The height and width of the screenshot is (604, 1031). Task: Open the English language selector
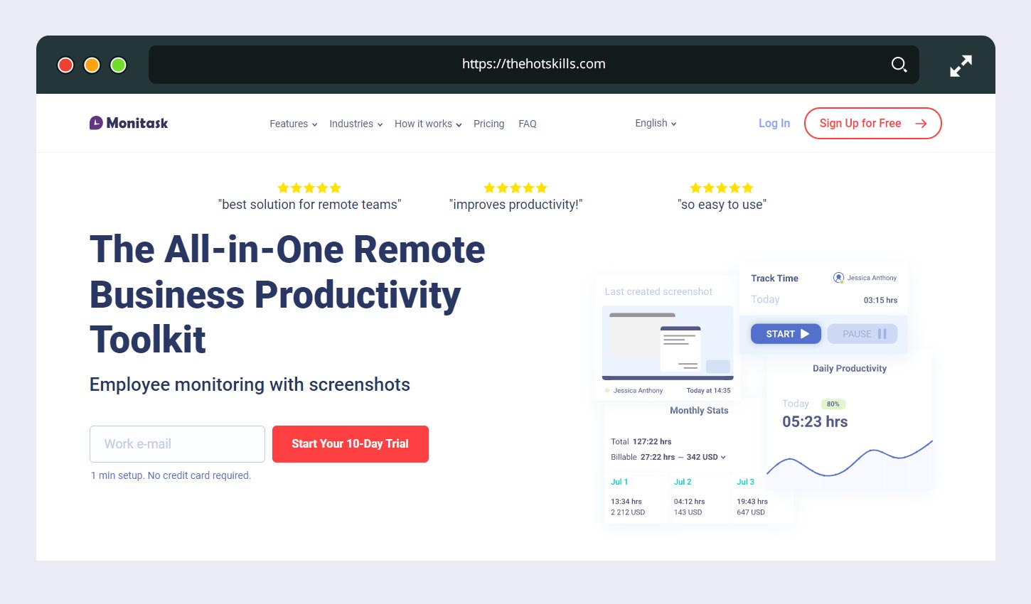click(654, 123)
